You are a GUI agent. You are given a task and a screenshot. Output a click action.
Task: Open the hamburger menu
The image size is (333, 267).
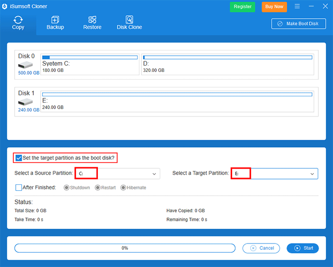pyautogui.click(x=297, y=6)
